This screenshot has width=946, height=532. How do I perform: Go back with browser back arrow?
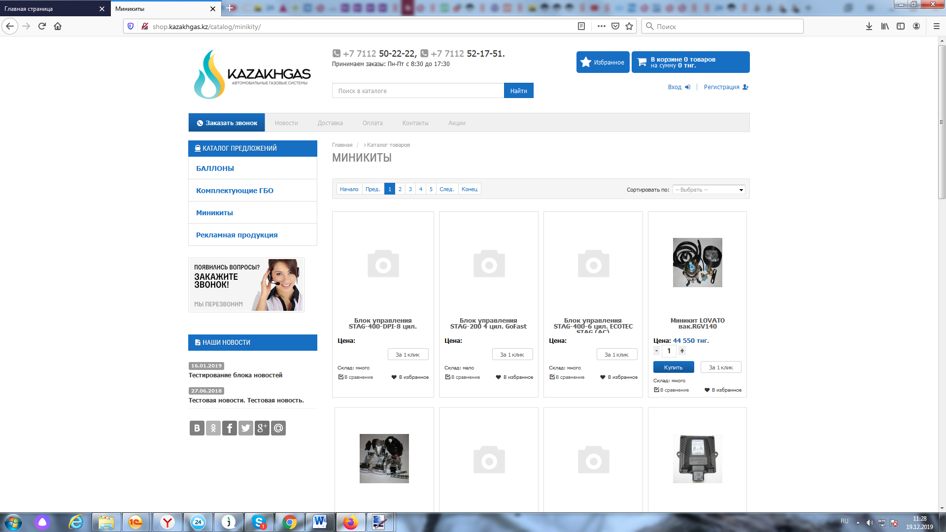[10, 26]
